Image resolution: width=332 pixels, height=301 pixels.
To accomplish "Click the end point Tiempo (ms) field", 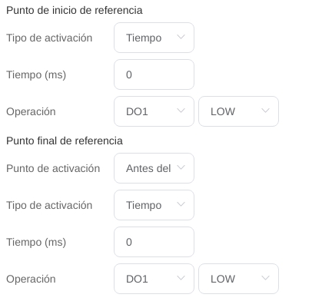I will pos(154,242).
